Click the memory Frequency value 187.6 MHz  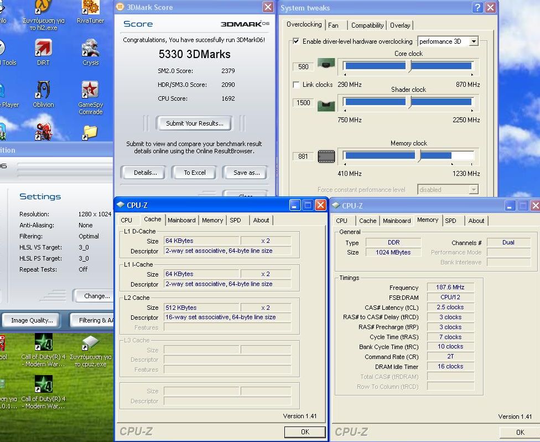pyautogui.click(x=450, y=287)
